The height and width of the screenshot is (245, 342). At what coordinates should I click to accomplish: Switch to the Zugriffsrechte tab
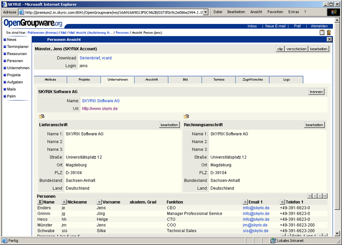coord(253,80)
